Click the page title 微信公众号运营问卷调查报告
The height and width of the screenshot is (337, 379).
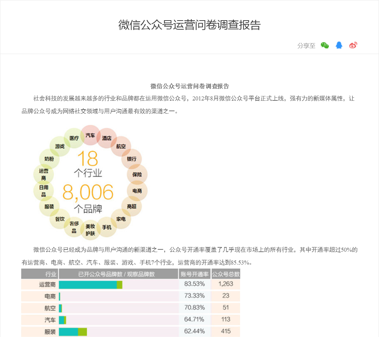189,25
